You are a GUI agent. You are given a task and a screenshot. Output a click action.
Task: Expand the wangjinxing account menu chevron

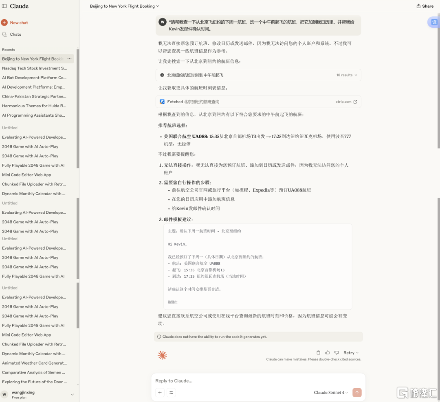pos(72,394)
